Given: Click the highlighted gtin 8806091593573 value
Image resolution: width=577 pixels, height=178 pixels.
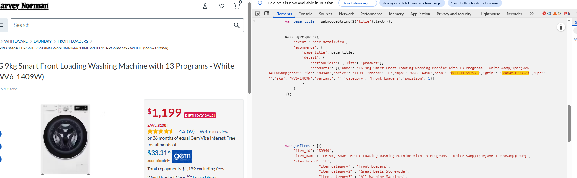Looking at the screenshot, I should click(515, 73).
